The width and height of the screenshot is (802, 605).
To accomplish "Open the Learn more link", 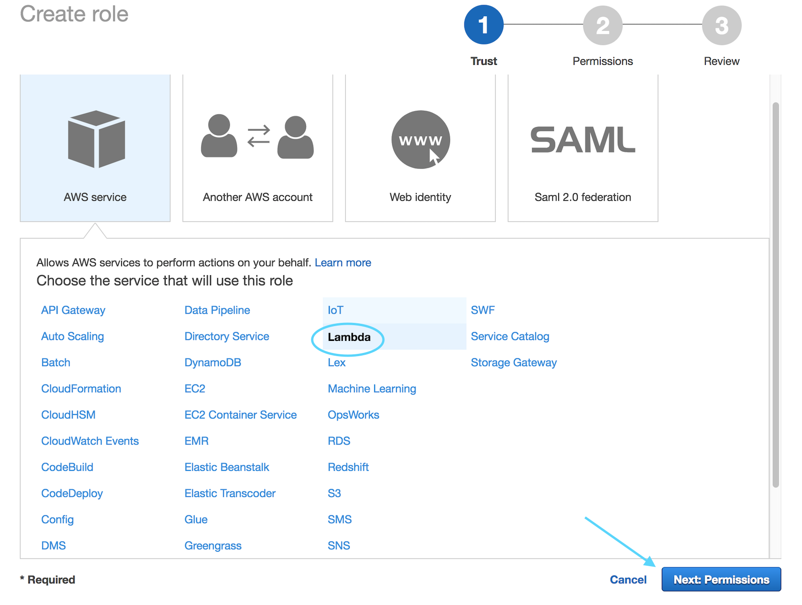I will point(343,263).
